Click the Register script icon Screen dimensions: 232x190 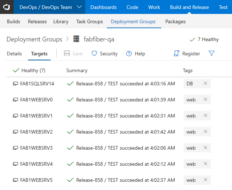coord(176,53)
